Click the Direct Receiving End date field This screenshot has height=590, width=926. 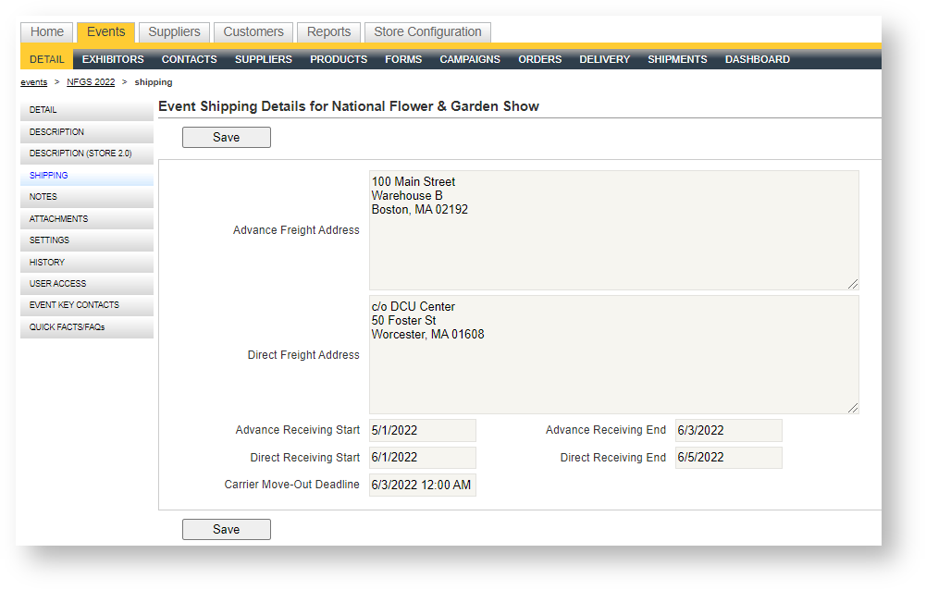(729, 458)
